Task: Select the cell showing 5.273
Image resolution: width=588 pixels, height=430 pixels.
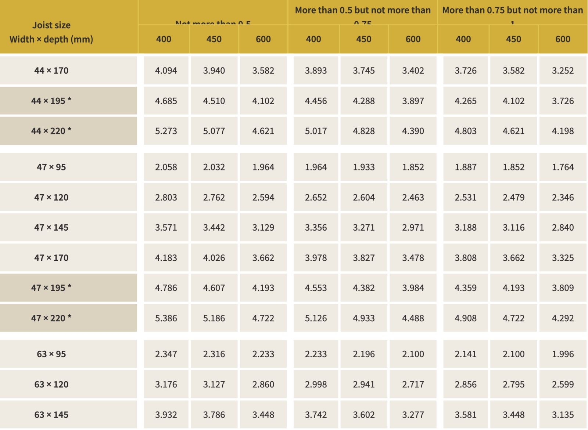Action: pos(166,131)
